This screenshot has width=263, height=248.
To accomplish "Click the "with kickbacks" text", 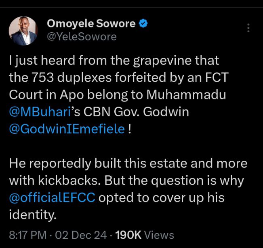I will point(54,181).
